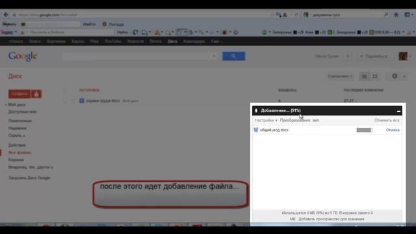This screenshot has width=416, height=234.
Task: Open the dropdown arrow next to settings gear
Action: point(404,77)
